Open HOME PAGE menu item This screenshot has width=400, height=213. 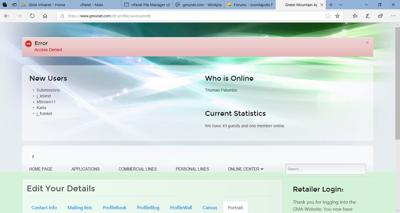41,169
